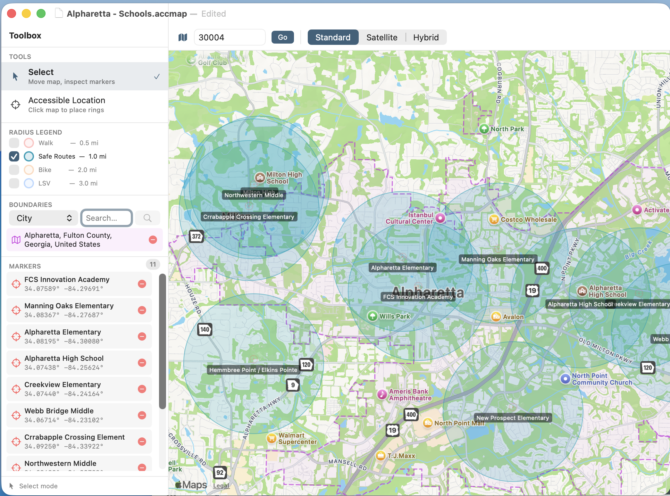
Task: Click the Ameris Bank Amphitheatre pin
Action: point(382,394)
